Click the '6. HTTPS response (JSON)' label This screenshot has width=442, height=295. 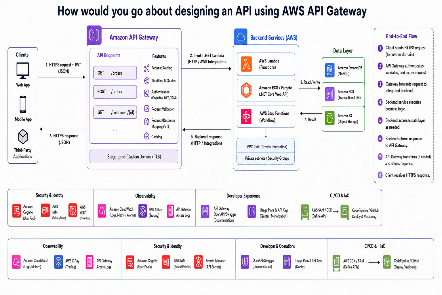[64, 139]
